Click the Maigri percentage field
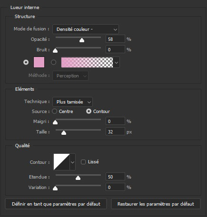This screenshot has height=217, width=207. pyautogui.click(x=115, y=121)
